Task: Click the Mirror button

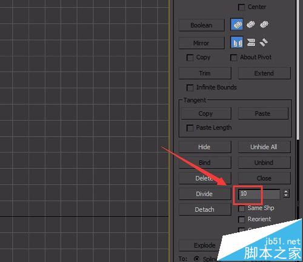Action: [202, 43]
